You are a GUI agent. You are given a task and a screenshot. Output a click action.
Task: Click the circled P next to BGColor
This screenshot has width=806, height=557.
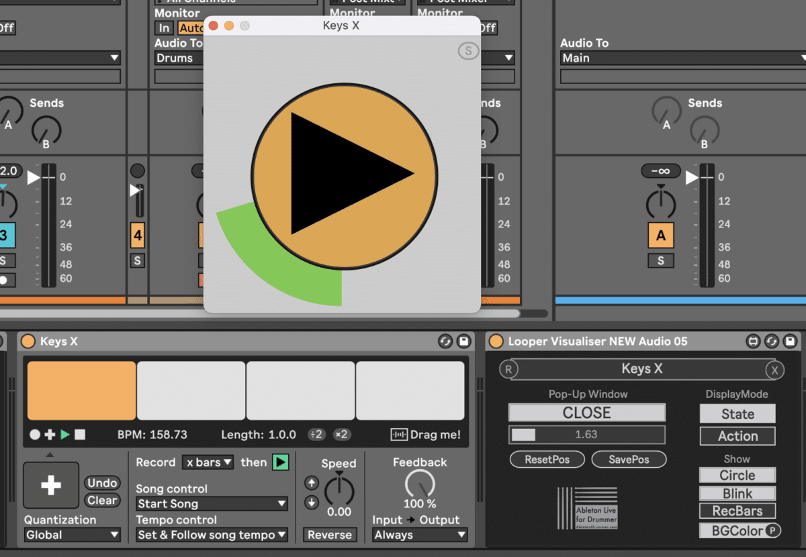point(773,531)
